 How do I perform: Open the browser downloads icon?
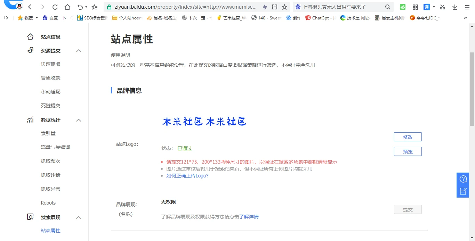coord(455,7)
